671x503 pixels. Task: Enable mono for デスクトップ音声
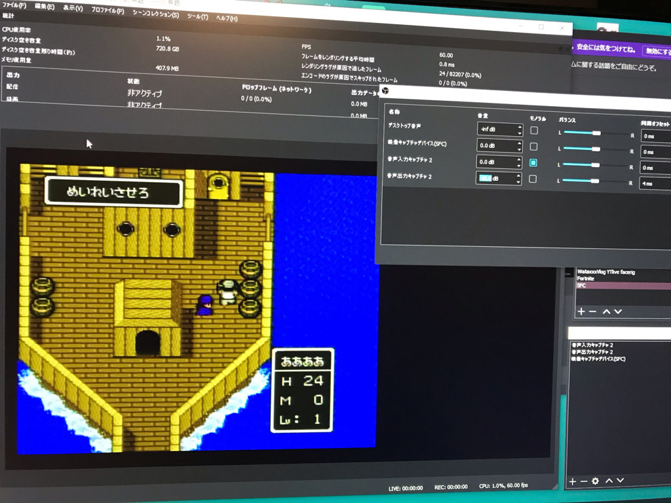534,130
